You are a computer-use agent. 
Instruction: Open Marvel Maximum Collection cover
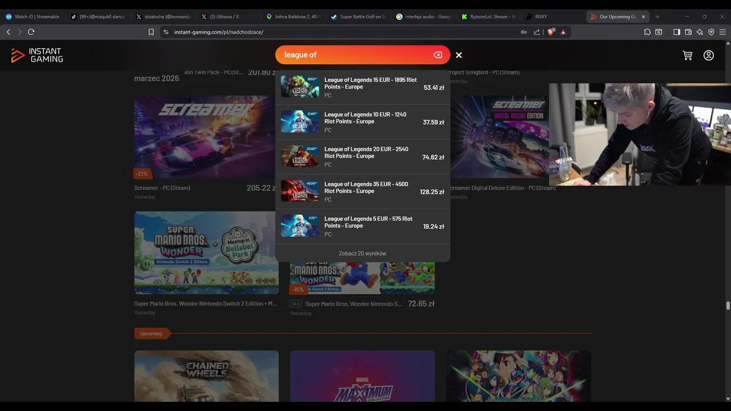tap(362, 376)
